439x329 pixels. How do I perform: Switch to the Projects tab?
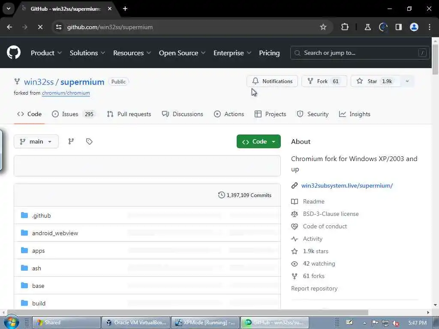tap(270, 114)
